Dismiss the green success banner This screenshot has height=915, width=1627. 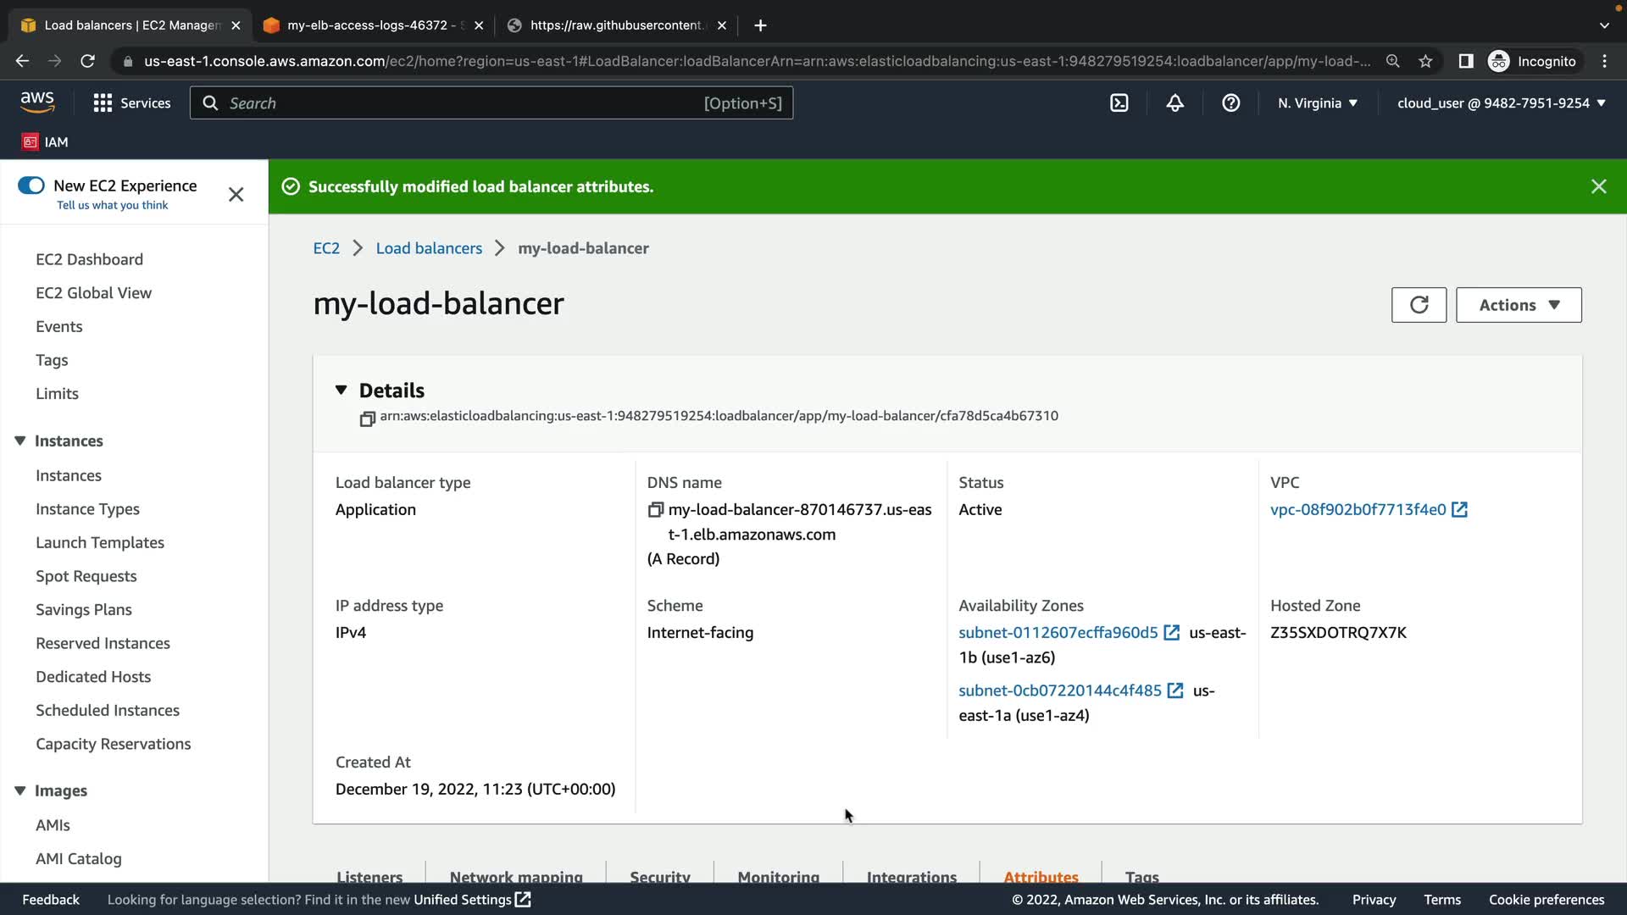click(1598, 186)
